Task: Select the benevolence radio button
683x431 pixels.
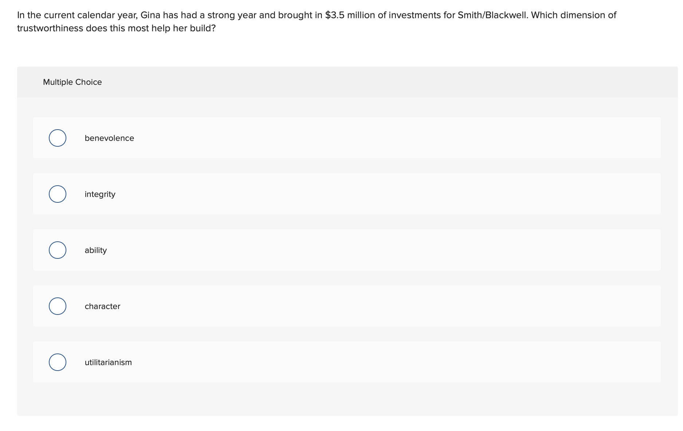Action: click(57, 138)
